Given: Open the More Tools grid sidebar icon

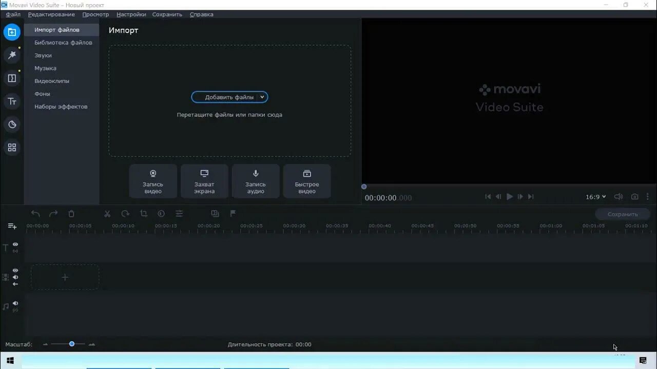Looking at the screenshot, I should (x=12, y=147).
